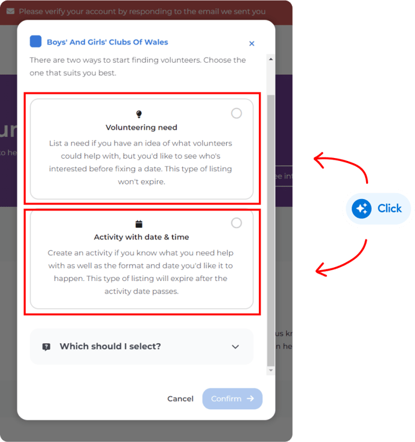The image size is (415, 442).
Task: Close the dialog with the X icon
Action: tap(252, 43)
